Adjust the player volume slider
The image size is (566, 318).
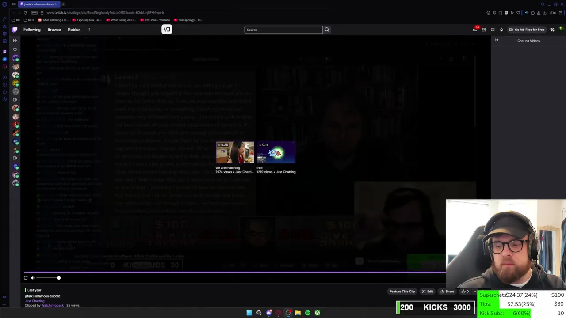[48, 278]
